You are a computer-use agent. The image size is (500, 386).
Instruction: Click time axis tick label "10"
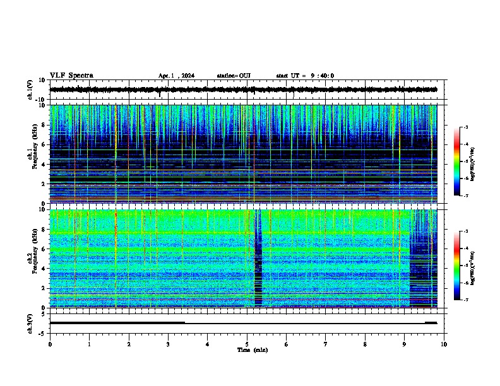pos(444,344)
